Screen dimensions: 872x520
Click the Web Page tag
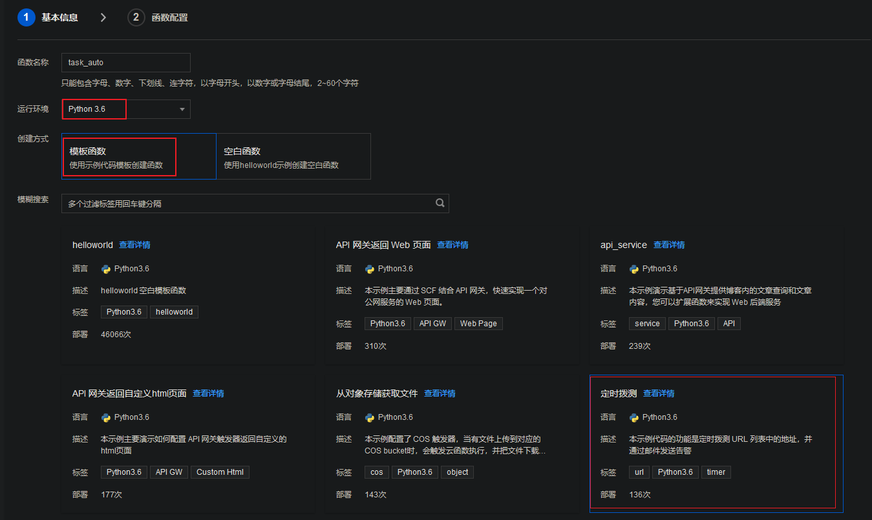(x=478, y=324)
